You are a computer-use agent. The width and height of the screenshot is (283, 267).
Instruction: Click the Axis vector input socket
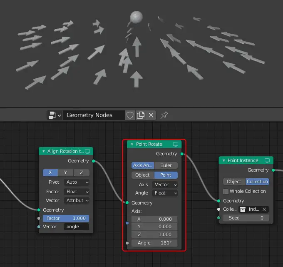coord(127,223)
